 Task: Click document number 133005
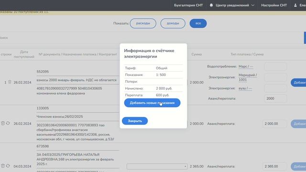pyautogui.click(x=43, y=108)
